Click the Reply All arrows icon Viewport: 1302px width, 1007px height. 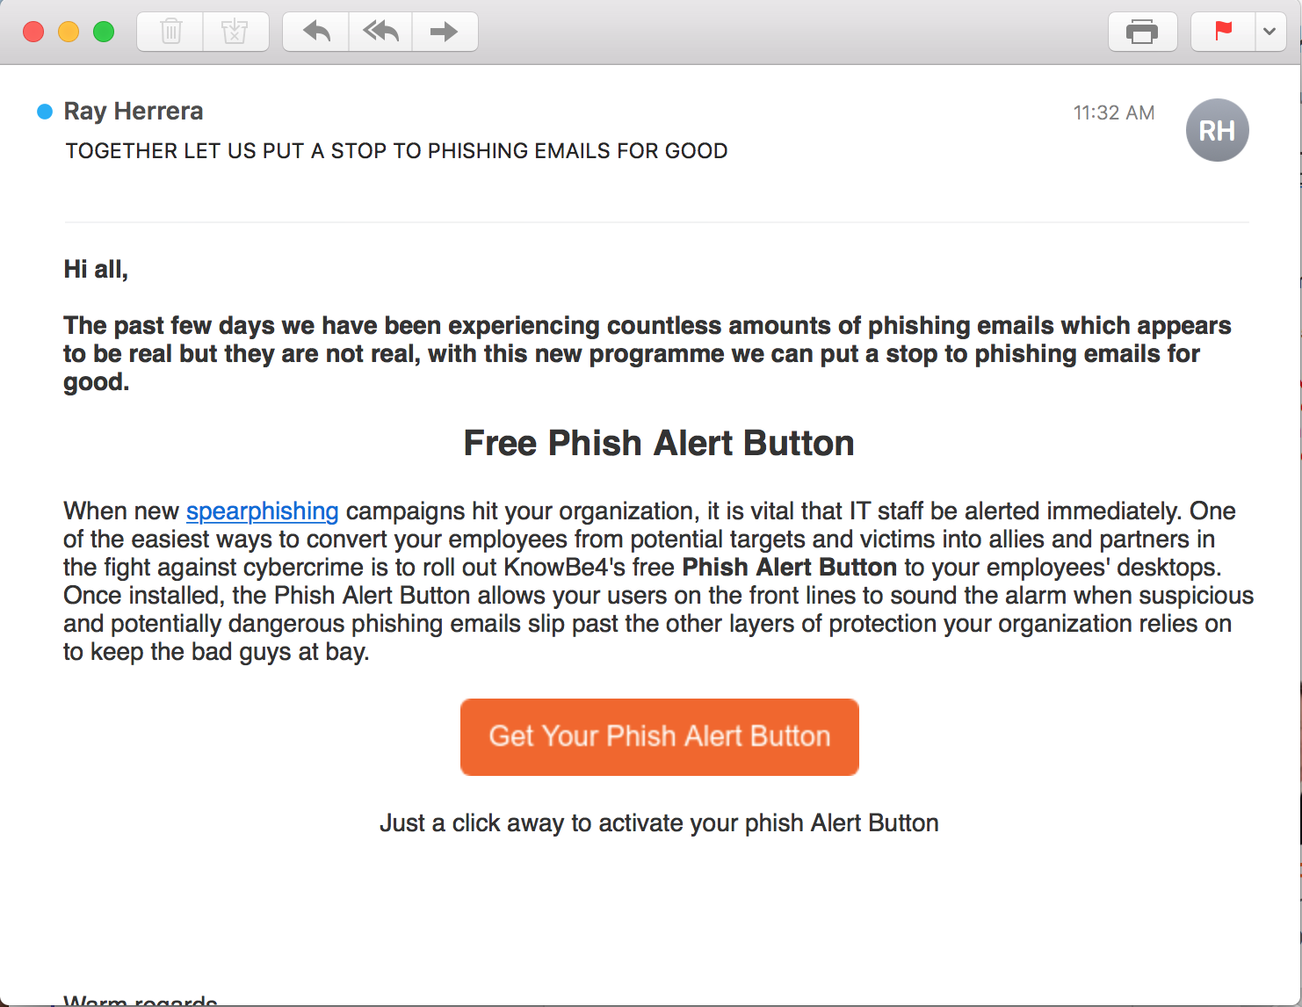[x=380, y=33]
